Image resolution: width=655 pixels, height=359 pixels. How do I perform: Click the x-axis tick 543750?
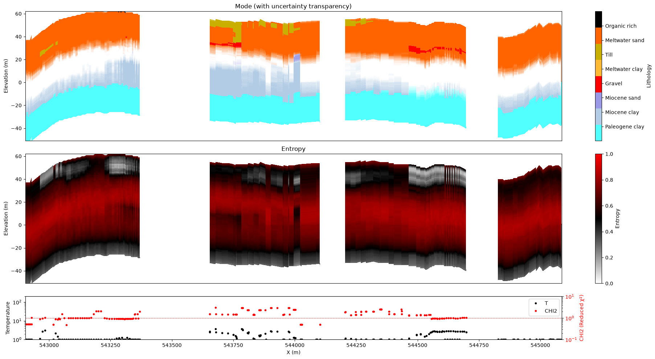pyautogui.click(x=233, y=345)
